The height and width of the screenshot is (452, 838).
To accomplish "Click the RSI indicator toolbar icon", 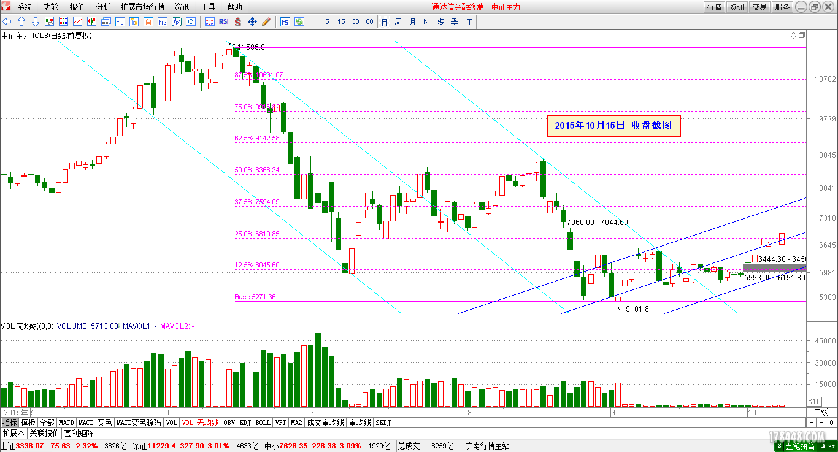I will tap(224, 21).
